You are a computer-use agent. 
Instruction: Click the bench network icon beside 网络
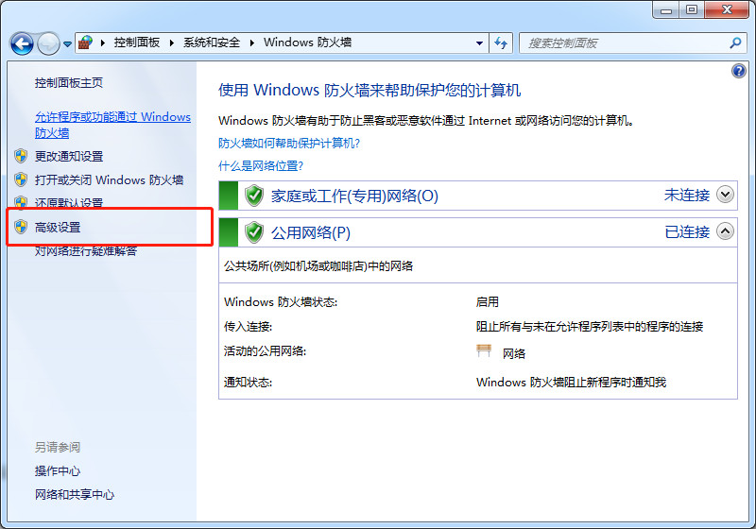484,350
